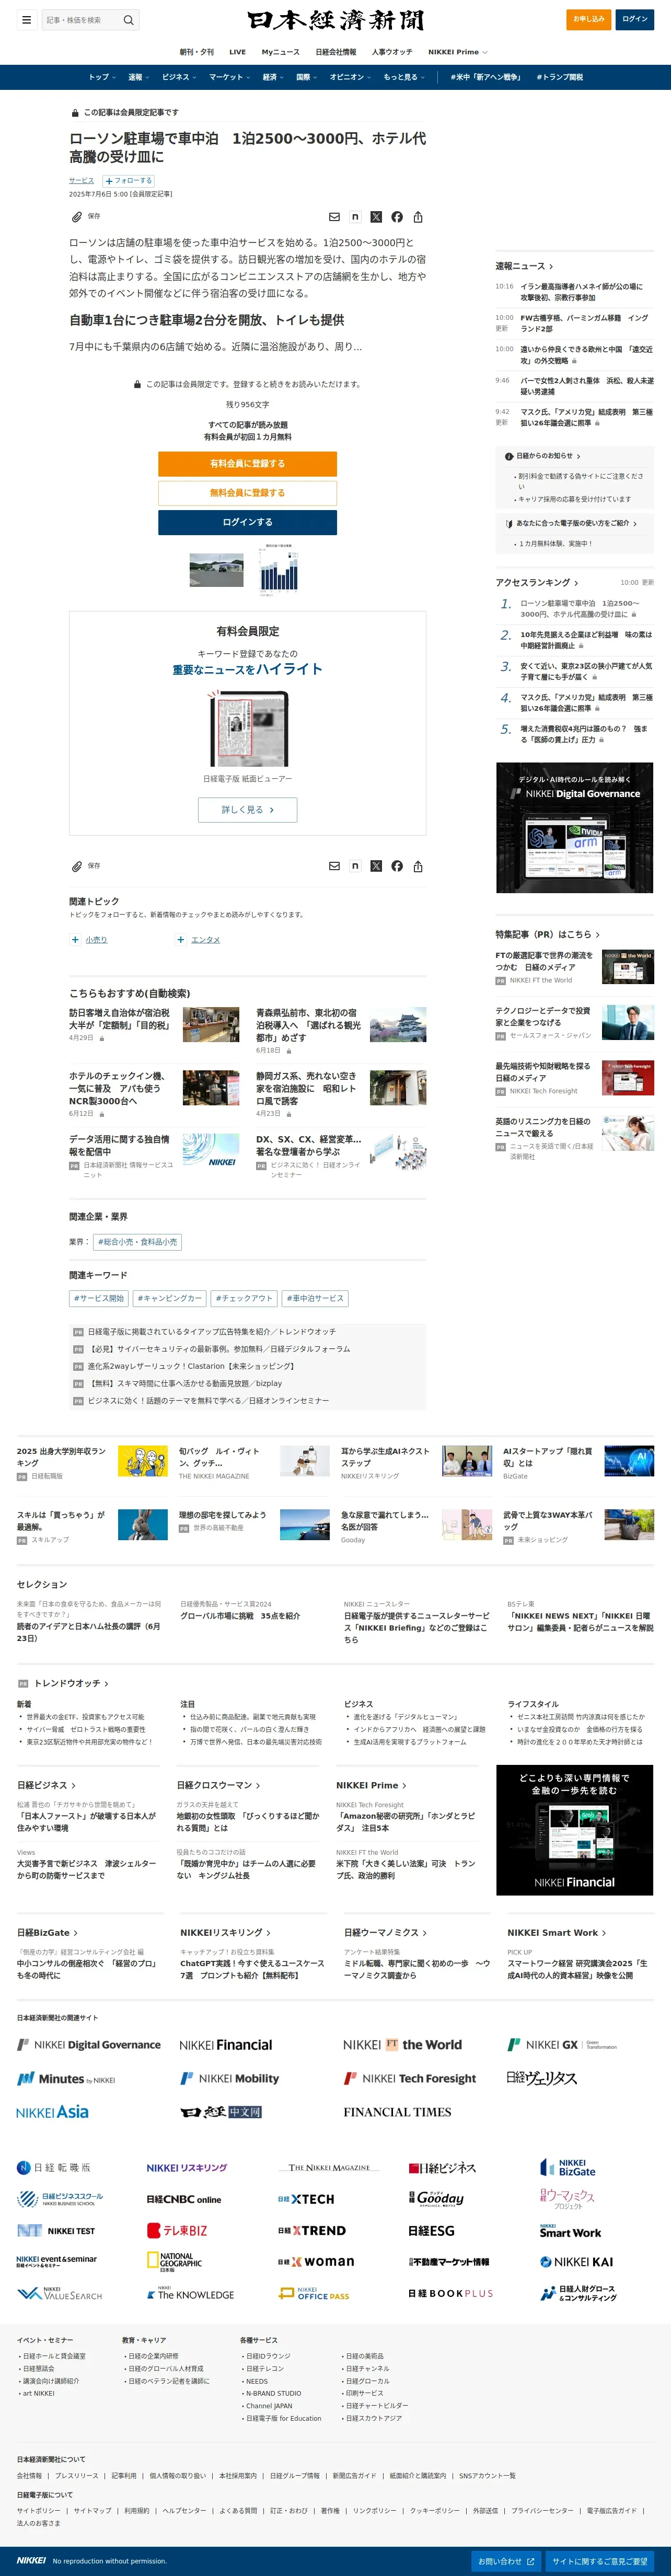Open NIKKEI GX logo link
Viewport: 671px width, 2576px height.
point(562,2045)
